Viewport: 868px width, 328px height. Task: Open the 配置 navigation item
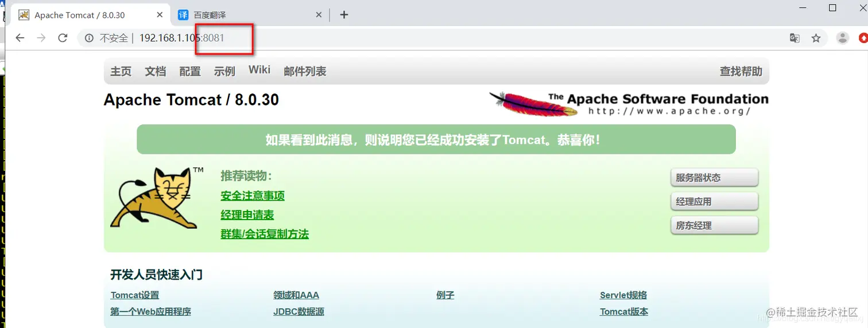[x=190, y=71]
